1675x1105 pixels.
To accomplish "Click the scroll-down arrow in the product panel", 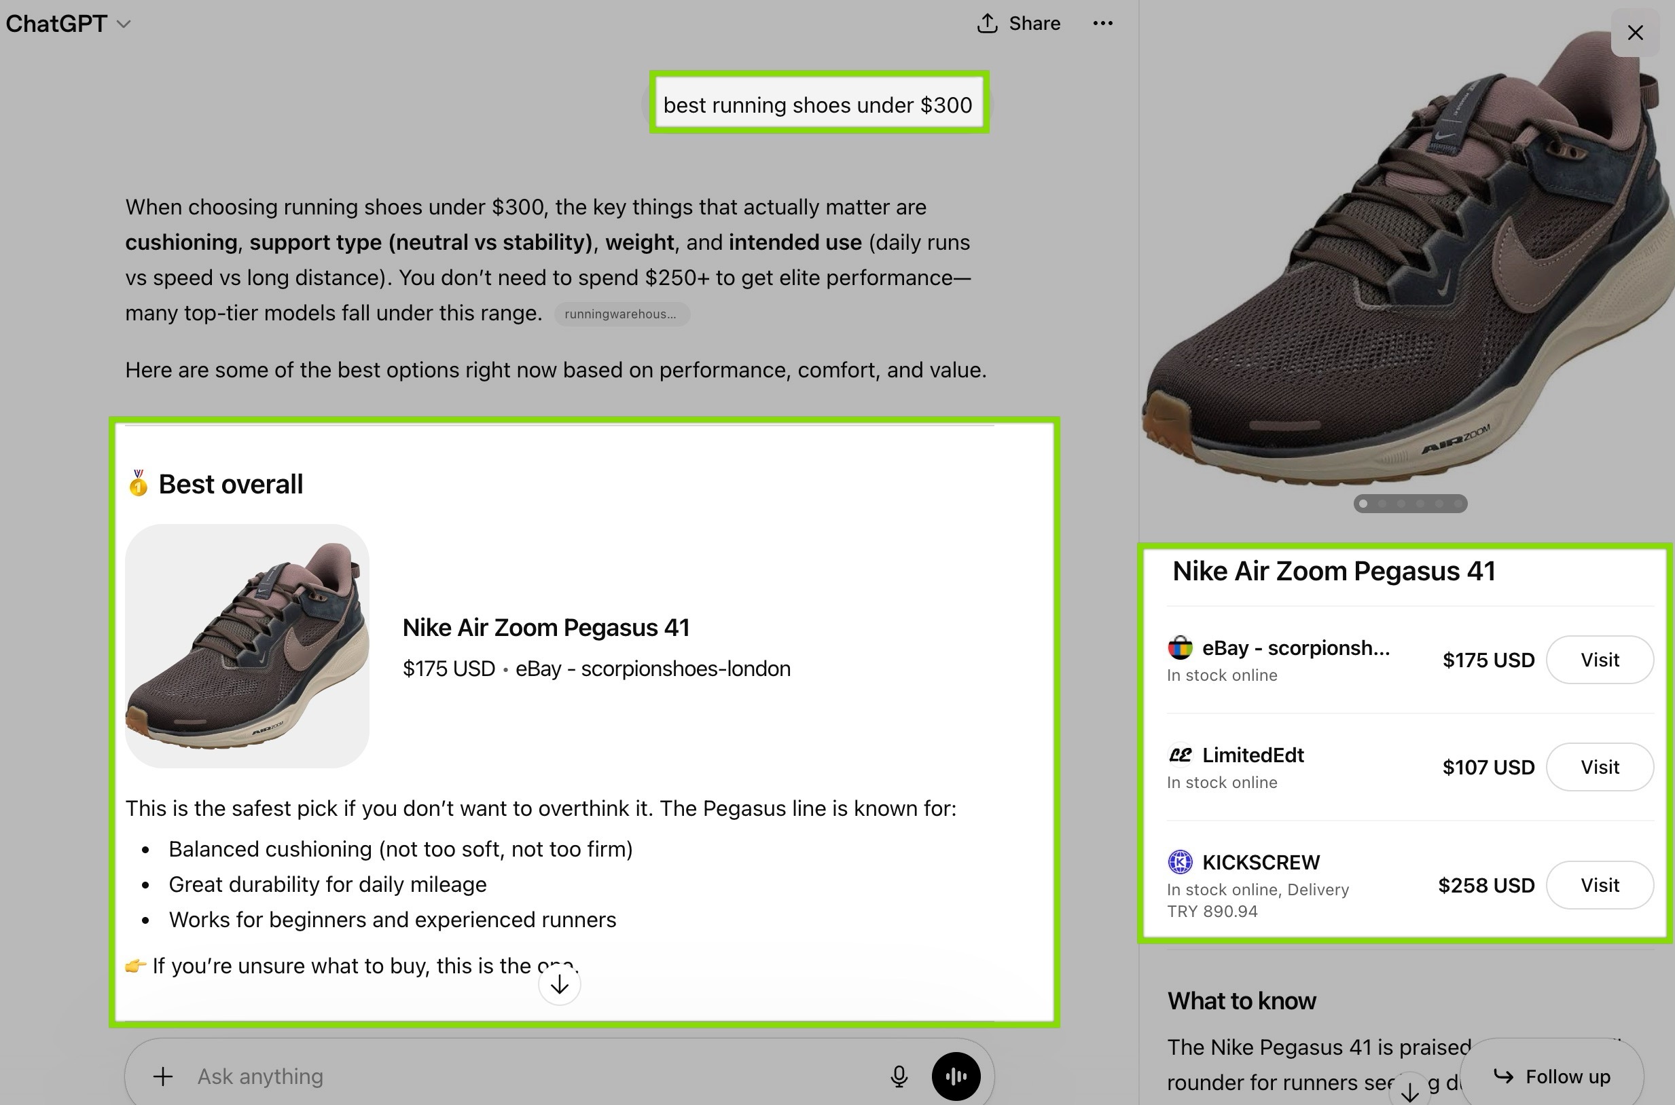I will 1409,1091.
